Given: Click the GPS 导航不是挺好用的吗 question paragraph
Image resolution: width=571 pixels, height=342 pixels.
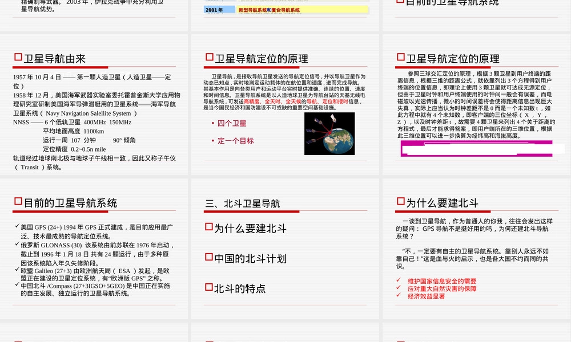Looking at the screenshot, I should pyautogui.click(x=474, y=229).
